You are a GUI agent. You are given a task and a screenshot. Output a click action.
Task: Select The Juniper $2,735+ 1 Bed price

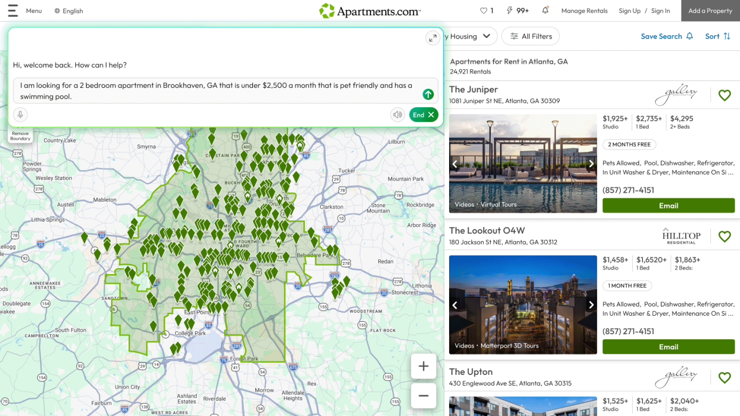pyautogui.click(x=649, y=122)
